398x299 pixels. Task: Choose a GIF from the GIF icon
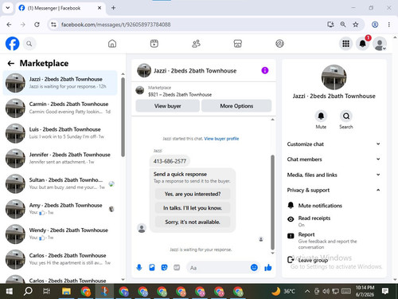177,267
